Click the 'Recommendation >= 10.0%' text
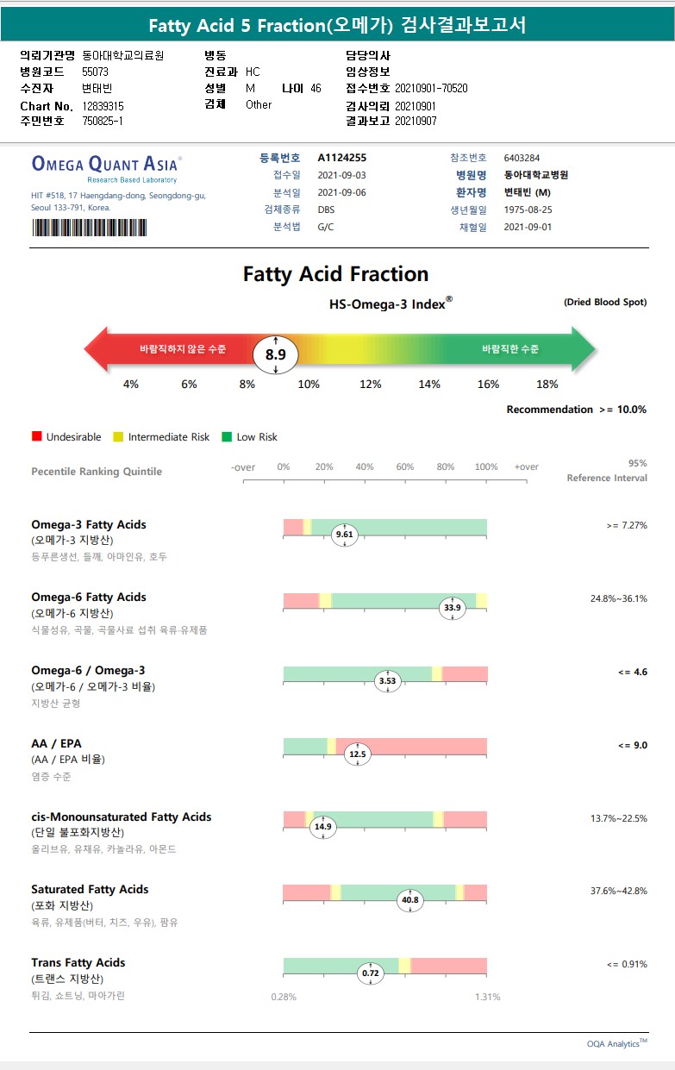675x1070 pixels. (x=576, y=410)
